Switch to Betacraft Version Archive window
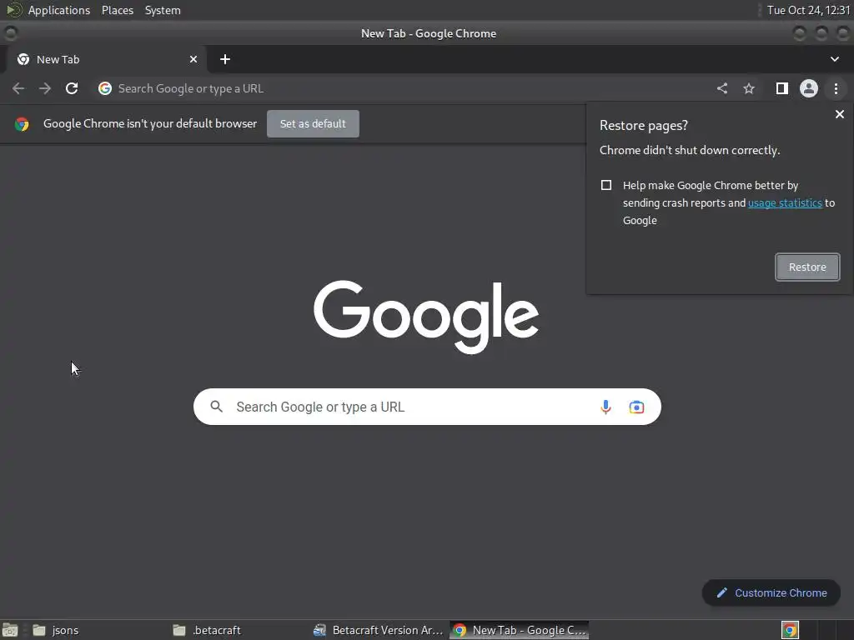 pyautogui.click(x=379, y=630)
